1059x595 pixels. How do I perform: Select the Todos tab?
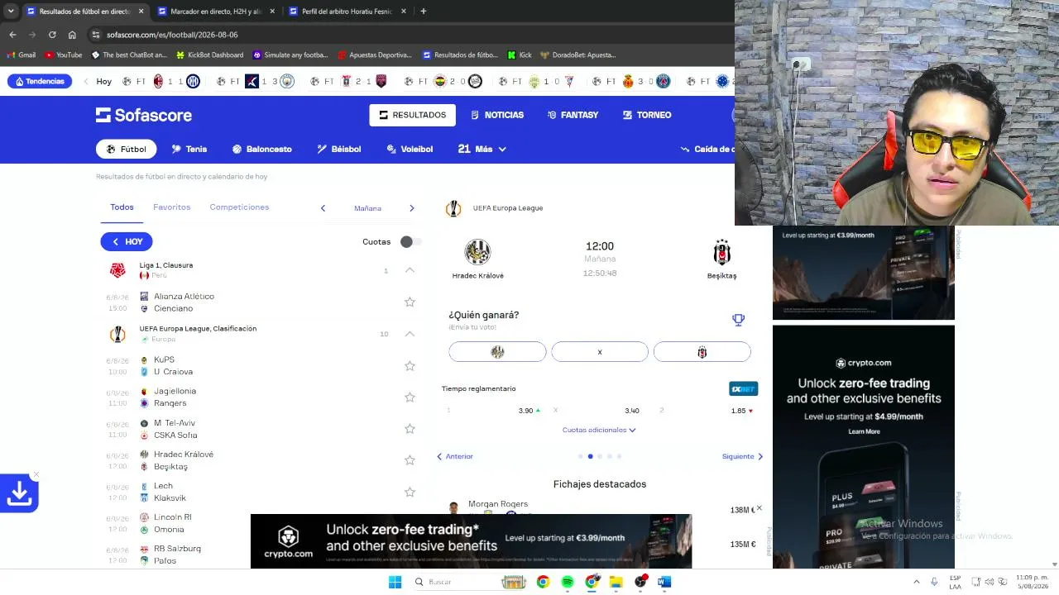[x=122, y=207]
